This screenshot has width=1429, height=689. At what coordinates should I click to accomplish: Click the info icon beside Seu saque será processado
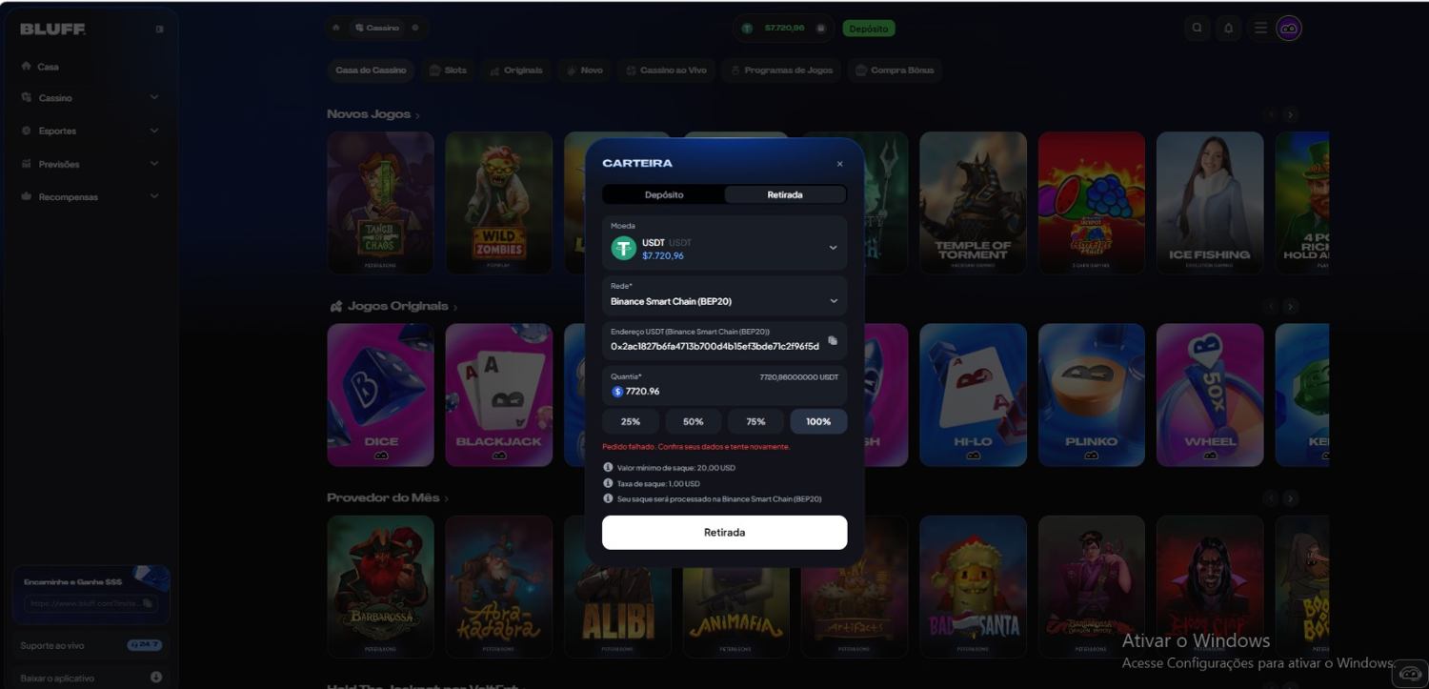point(608,498)
